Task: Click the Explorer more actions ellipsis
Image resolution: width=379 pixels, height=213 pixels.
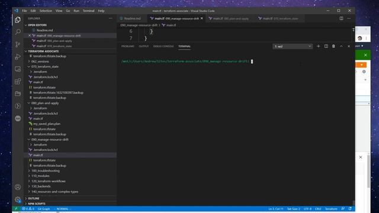Action: point(111,18)
